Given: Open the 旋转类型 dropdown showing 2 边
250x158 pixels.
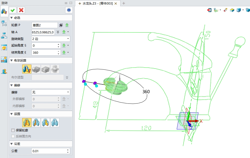Looking at the screenshot, I should coord(51,39).
